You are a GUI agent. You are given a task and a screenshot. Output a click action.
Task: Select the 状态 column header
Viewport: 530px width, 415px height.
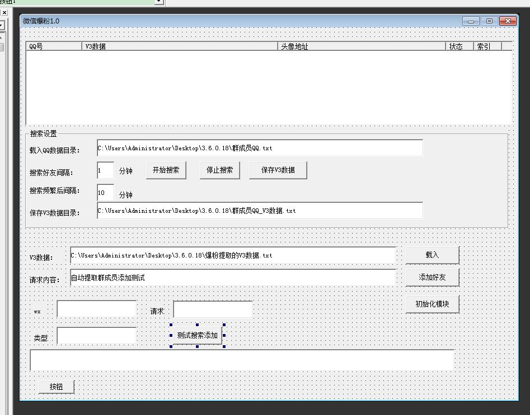(x=459, y=46)
